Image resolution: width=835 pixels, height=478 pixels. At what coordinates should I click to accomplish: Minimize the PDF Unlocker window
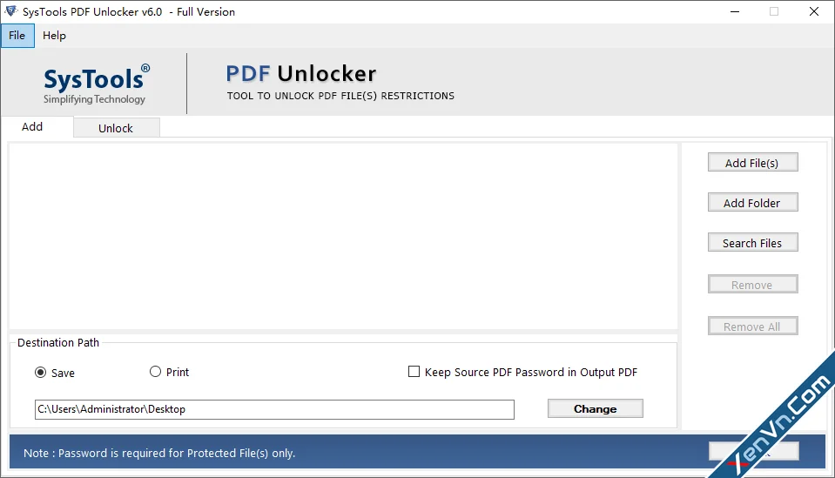pyautogui.click(x=735, y=11)
